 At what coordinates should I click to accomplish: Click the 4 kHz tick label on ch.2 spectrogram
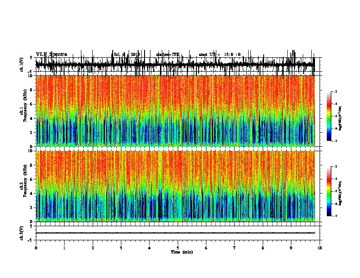(x=31, y=194)
